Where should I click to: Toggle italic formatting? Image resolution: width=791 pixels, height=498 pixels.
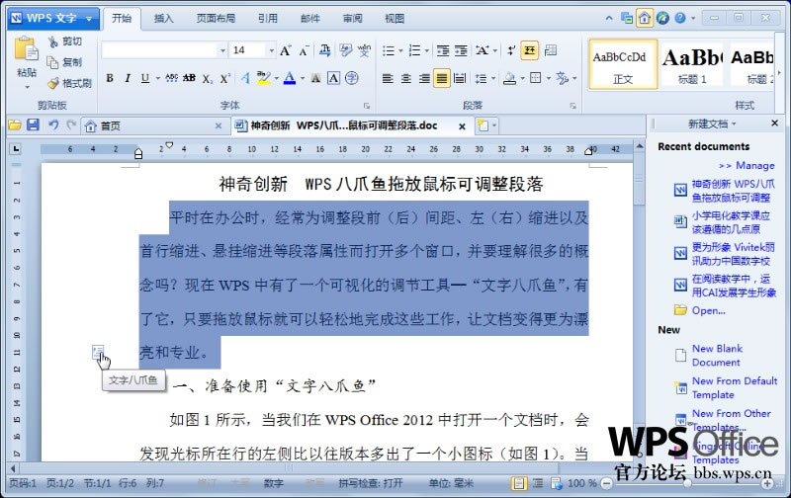point(128,78)
